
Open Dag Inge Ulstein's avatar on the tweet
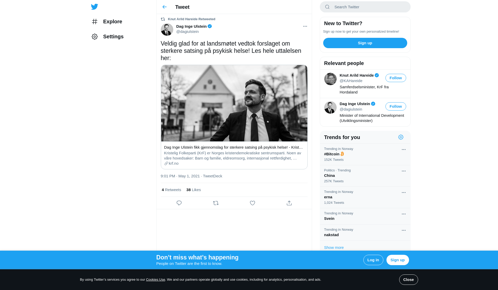coord(167,30)
